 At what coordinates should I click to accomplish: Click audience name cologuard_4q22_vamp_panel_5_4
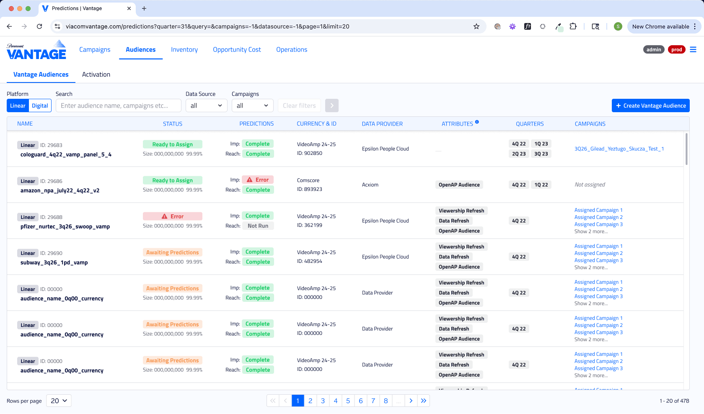pyautogui.click(x=66, y=154)
